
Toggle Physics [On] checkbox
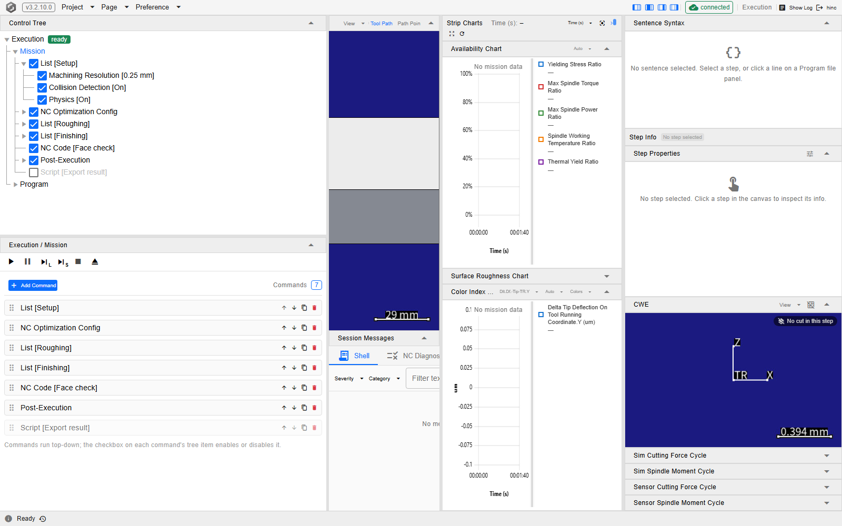point(42,100)
